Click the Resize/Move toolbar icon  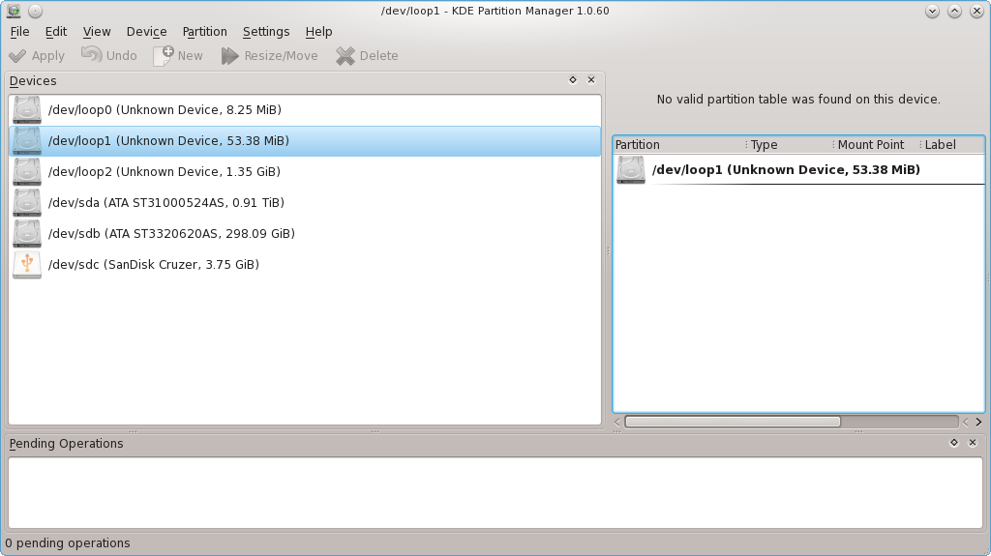(x=229, y=56)
